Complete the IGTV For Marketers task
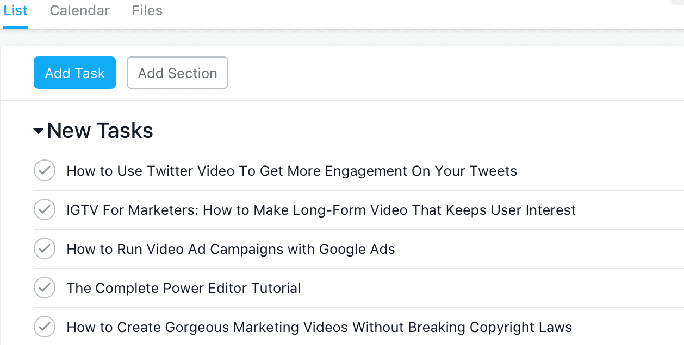Image resolution: width=684 pixels, height=345 pixels. point(45,210)
